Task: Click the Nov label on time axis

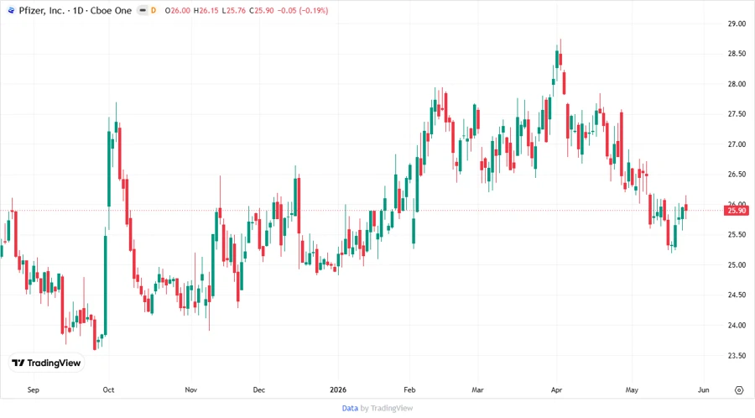Action: 190,389
